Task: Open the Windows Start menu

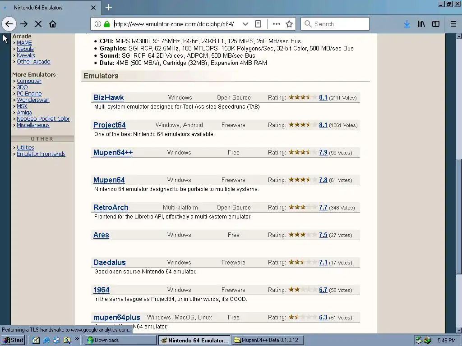Action: pos(13,340)
